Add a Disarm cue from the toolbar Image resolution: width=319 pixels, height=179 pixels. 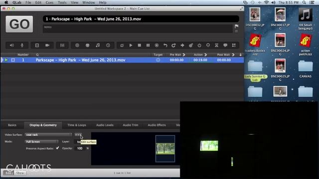[x=208, y=45]
